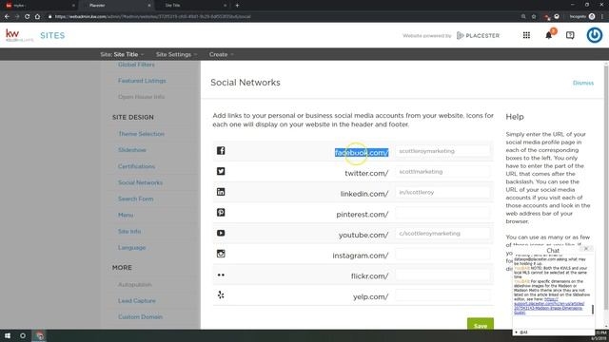Go to the browser home icon
The height and width of the screenshot is (342, 609).
click(x=37, y=17)
